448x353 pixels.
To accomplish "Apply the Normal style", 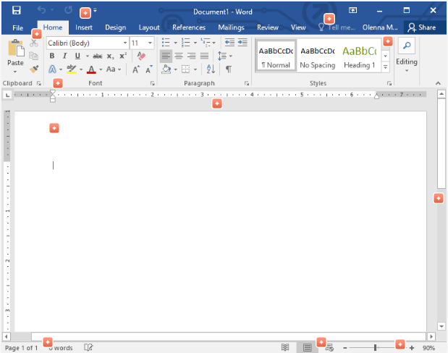I will pyautogui.click(x=276, y=56).
